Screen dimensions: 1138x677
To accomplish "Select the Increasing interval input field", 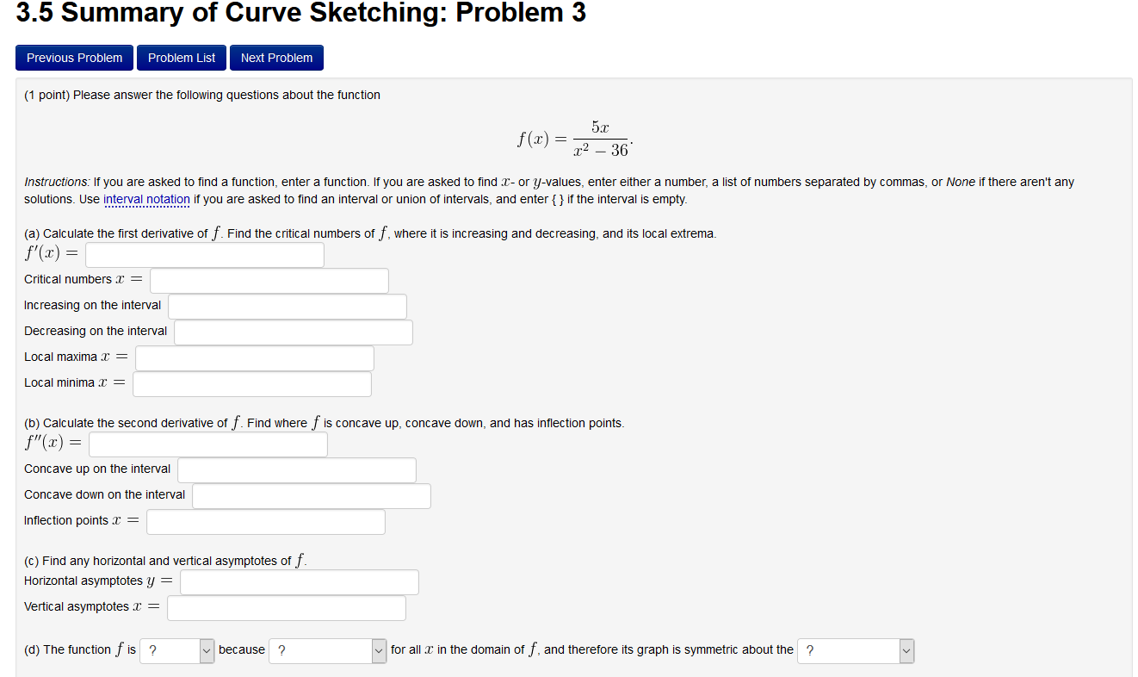I will click(287, 306).
